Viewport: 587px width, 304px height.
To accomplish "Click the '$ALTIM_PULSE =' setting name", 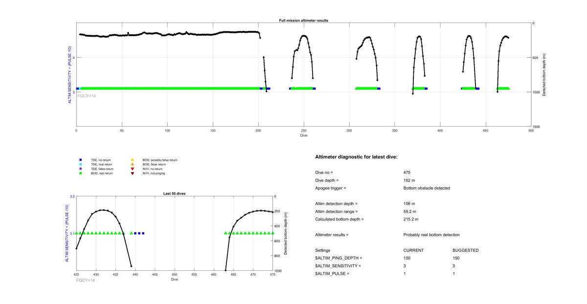I will 333,274.
